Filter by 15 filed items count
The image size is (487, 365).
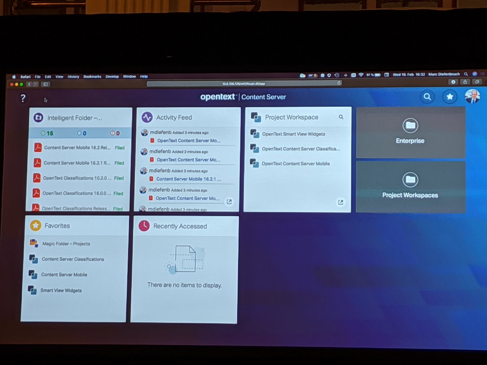point(47,133)
